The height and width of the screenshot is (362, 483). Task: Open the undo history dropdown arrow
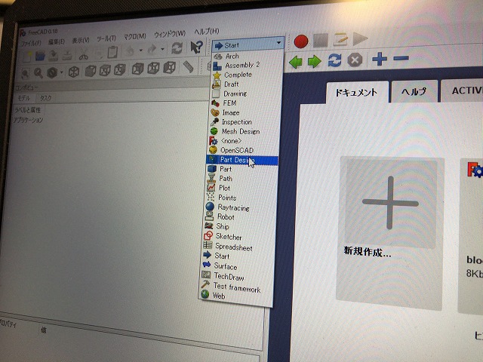pos(140,51)
